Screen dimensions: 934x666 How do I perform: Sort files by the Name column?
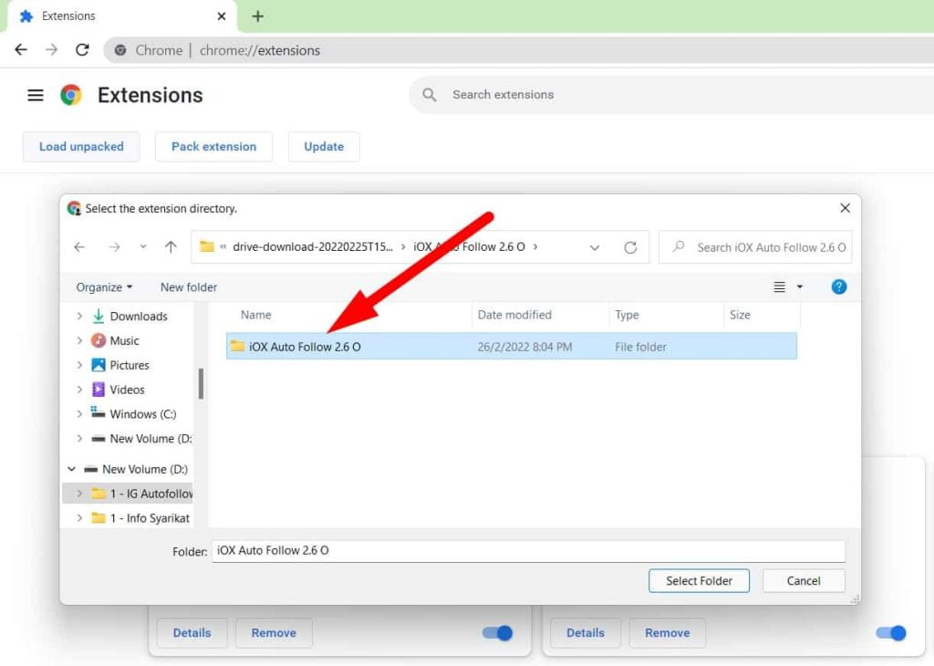pyautogui.click(x=255, y=315)
